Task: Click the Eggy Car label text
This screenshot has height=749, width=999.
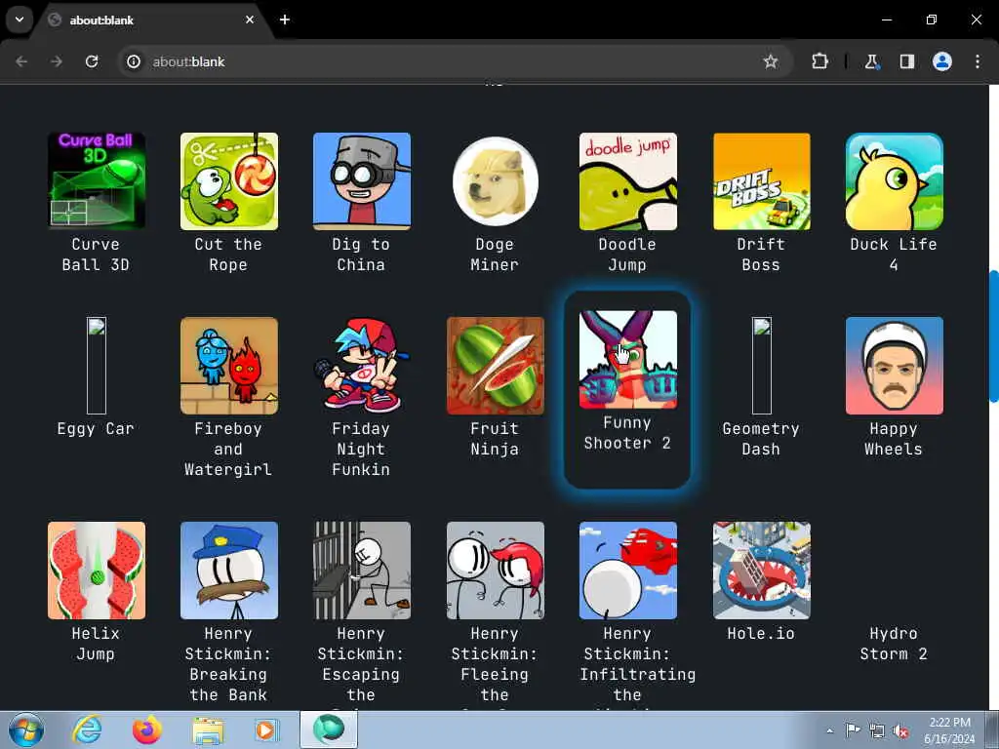Action: (96, 429)
